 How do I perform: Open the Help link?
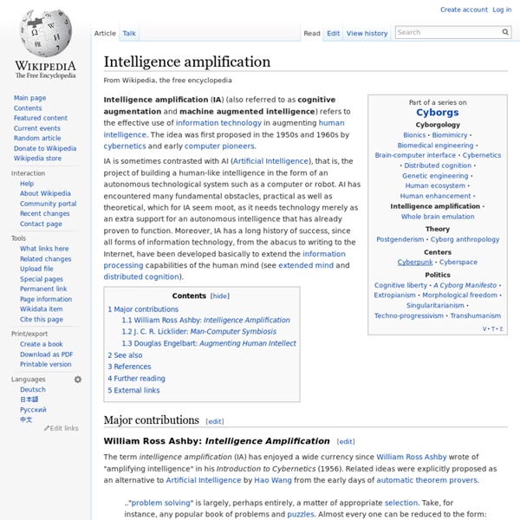click(27, 184)
